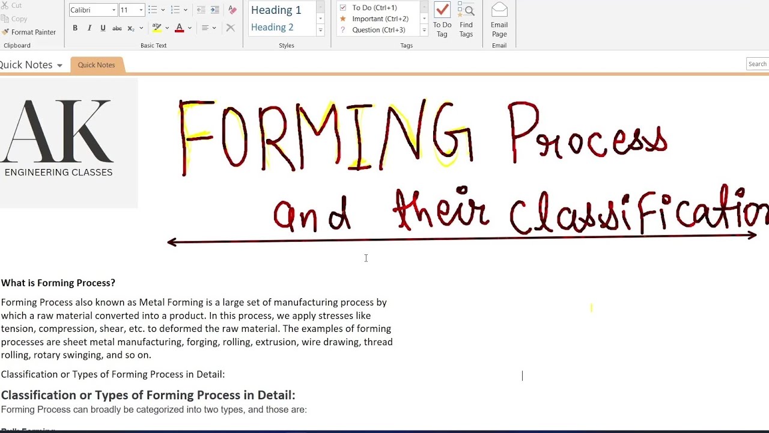Click the Delete X icon
This screenshot has height=433, width=769.
coord(230,28)
